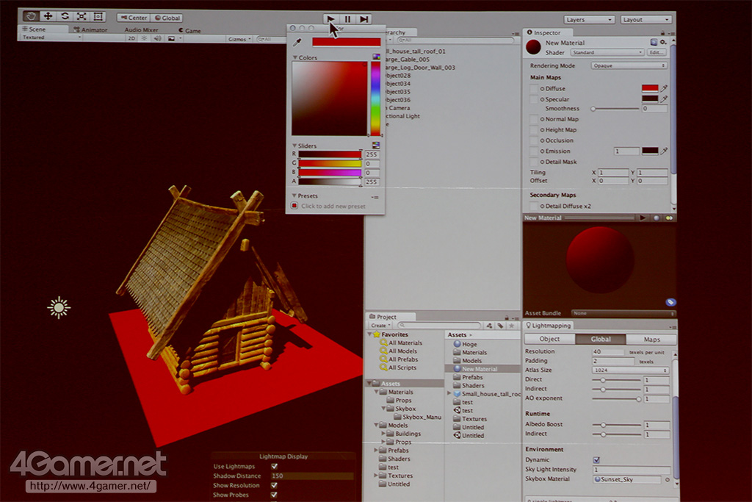Screen dimensions: 752x502
Task: Click the Project search-by-label icon
Action: tap(500, 326)
